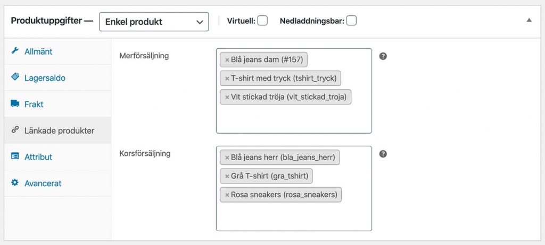Viewport: 545px width, 245px height.
Task: Remove Grå T-shirt from Korsförsäljning
Action: (227, 177)
